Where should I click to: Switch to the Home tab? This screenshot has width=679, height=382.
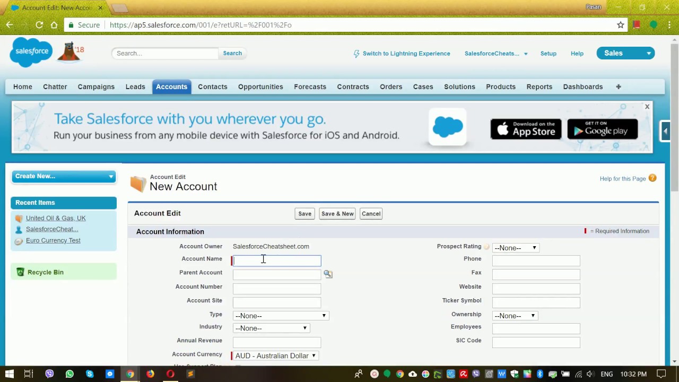pos(23,86)
